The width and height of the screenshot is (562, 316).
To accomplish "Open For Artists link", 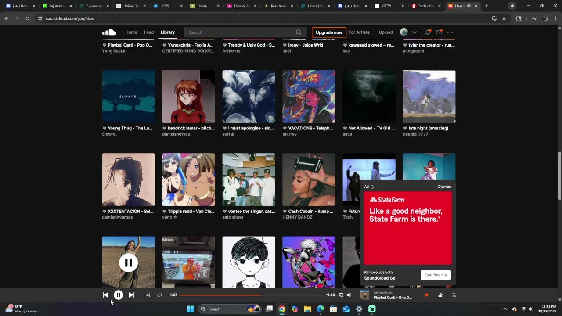I will (359, 32).
